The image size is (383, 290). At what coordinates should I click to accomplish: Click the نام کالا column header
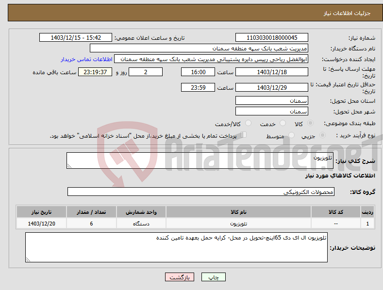point(238,212)
